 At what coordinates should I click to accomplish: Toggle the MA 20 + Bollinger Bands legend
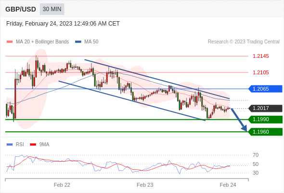point(38,42)
